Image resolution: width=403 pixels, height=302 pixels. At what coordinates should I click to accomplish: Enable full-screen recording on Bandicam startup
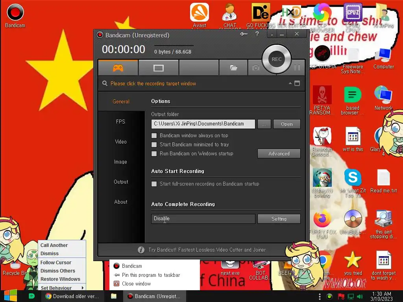pos(154,184)
